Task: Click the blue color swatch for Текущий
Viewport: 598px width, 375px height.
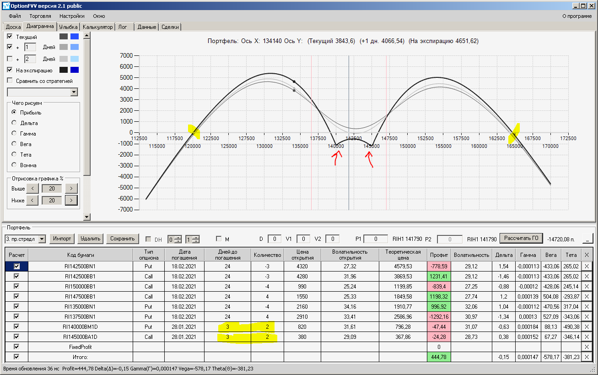Action: click(75, 37)
